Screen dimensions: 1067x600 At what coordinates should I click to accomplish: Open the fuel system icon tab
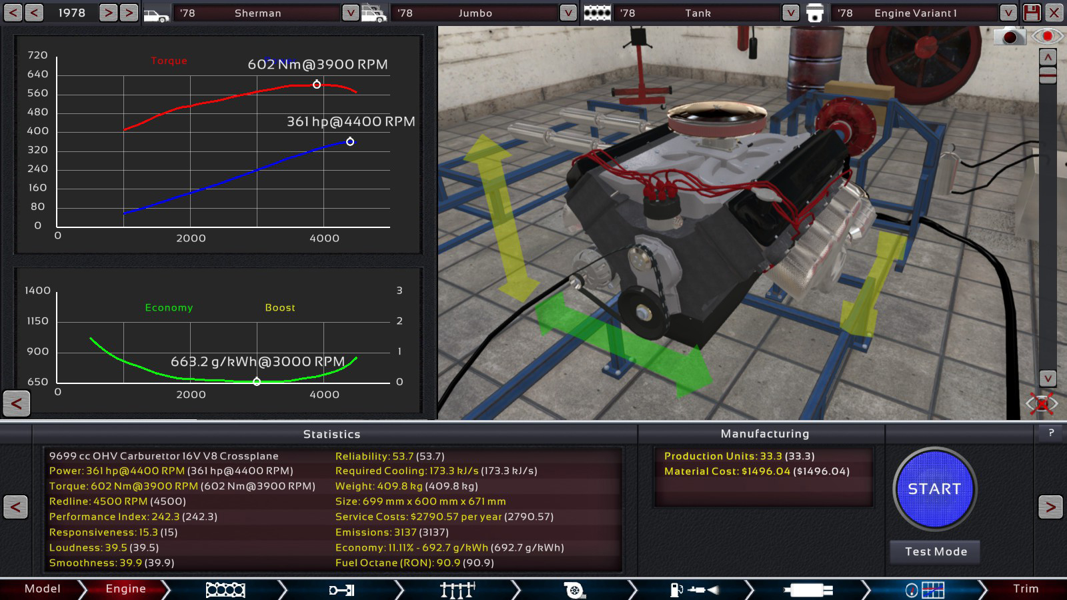click(694, 589)
